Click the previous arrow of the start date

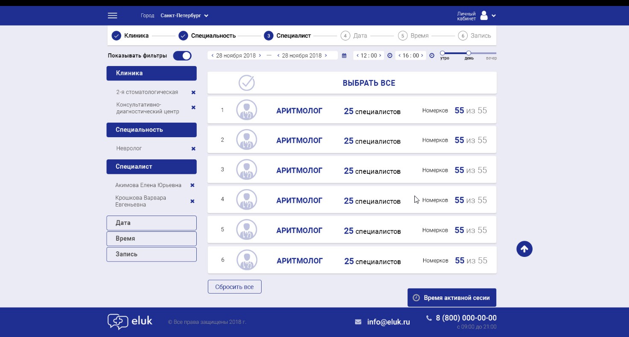(x=213, y=56)
